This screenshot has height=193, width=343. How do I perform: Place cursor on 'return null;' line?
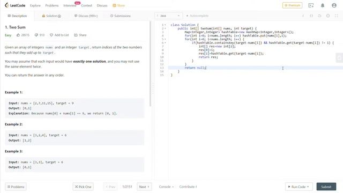point(195,68)
